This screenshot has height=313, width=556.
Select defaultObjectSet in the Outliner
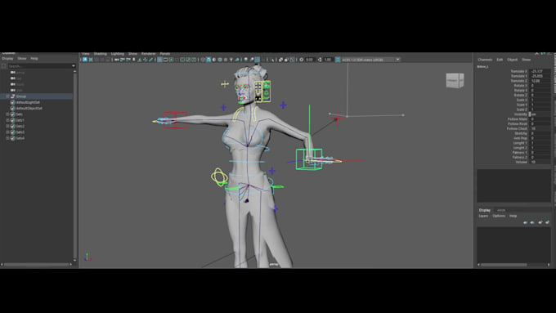coord(29,109)
